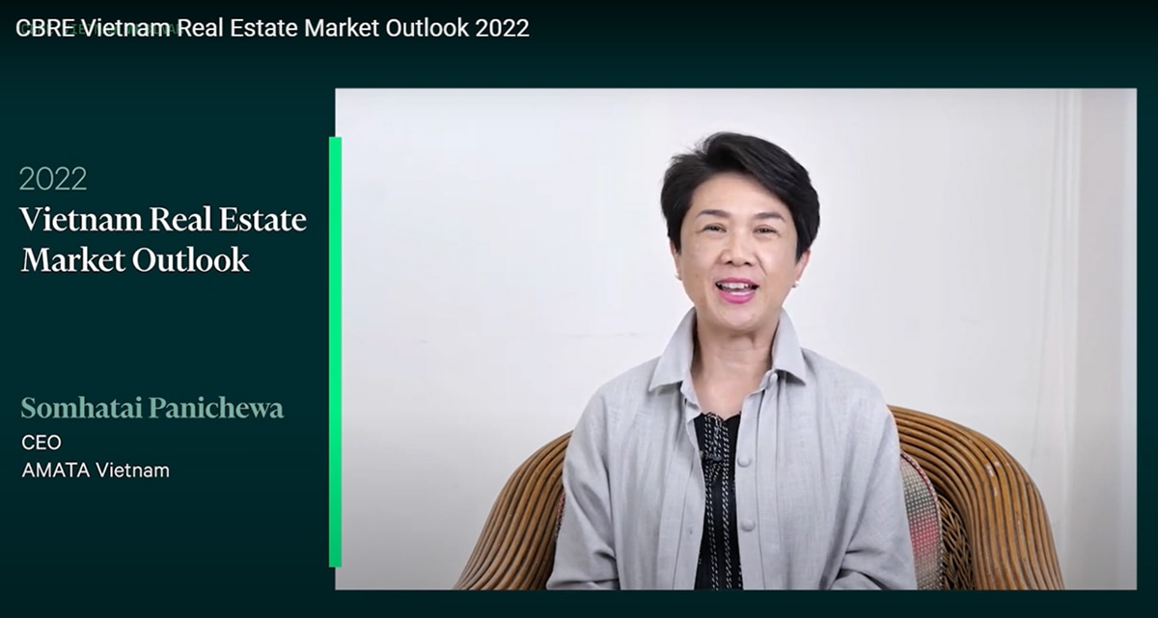
Task: Select the '2022' year label
Action: point(53,178)
